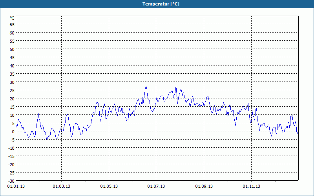
Task: Click the 01.01.13 date label
Action: (16, 187)
